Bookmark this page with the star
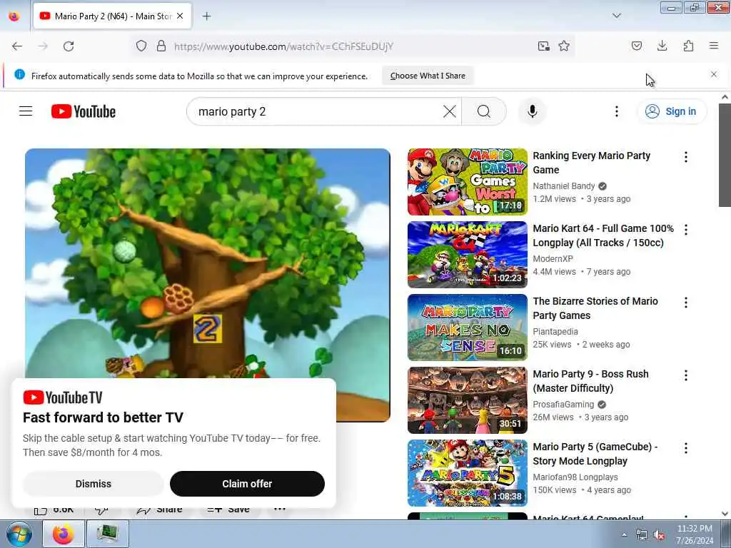This screenshot has height=548, width=731. point(564,46)
